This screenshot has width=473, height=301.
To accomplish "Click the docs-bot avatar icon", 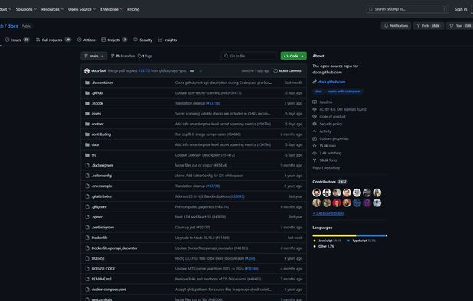I will [x=87, y=71].
